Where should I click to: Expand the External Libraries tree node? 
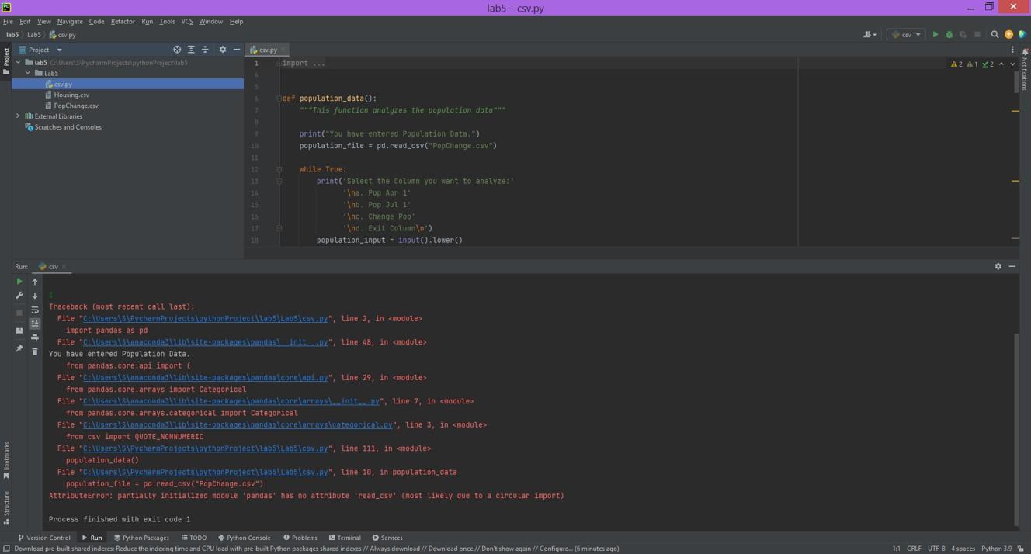click(x=18, y=116)
